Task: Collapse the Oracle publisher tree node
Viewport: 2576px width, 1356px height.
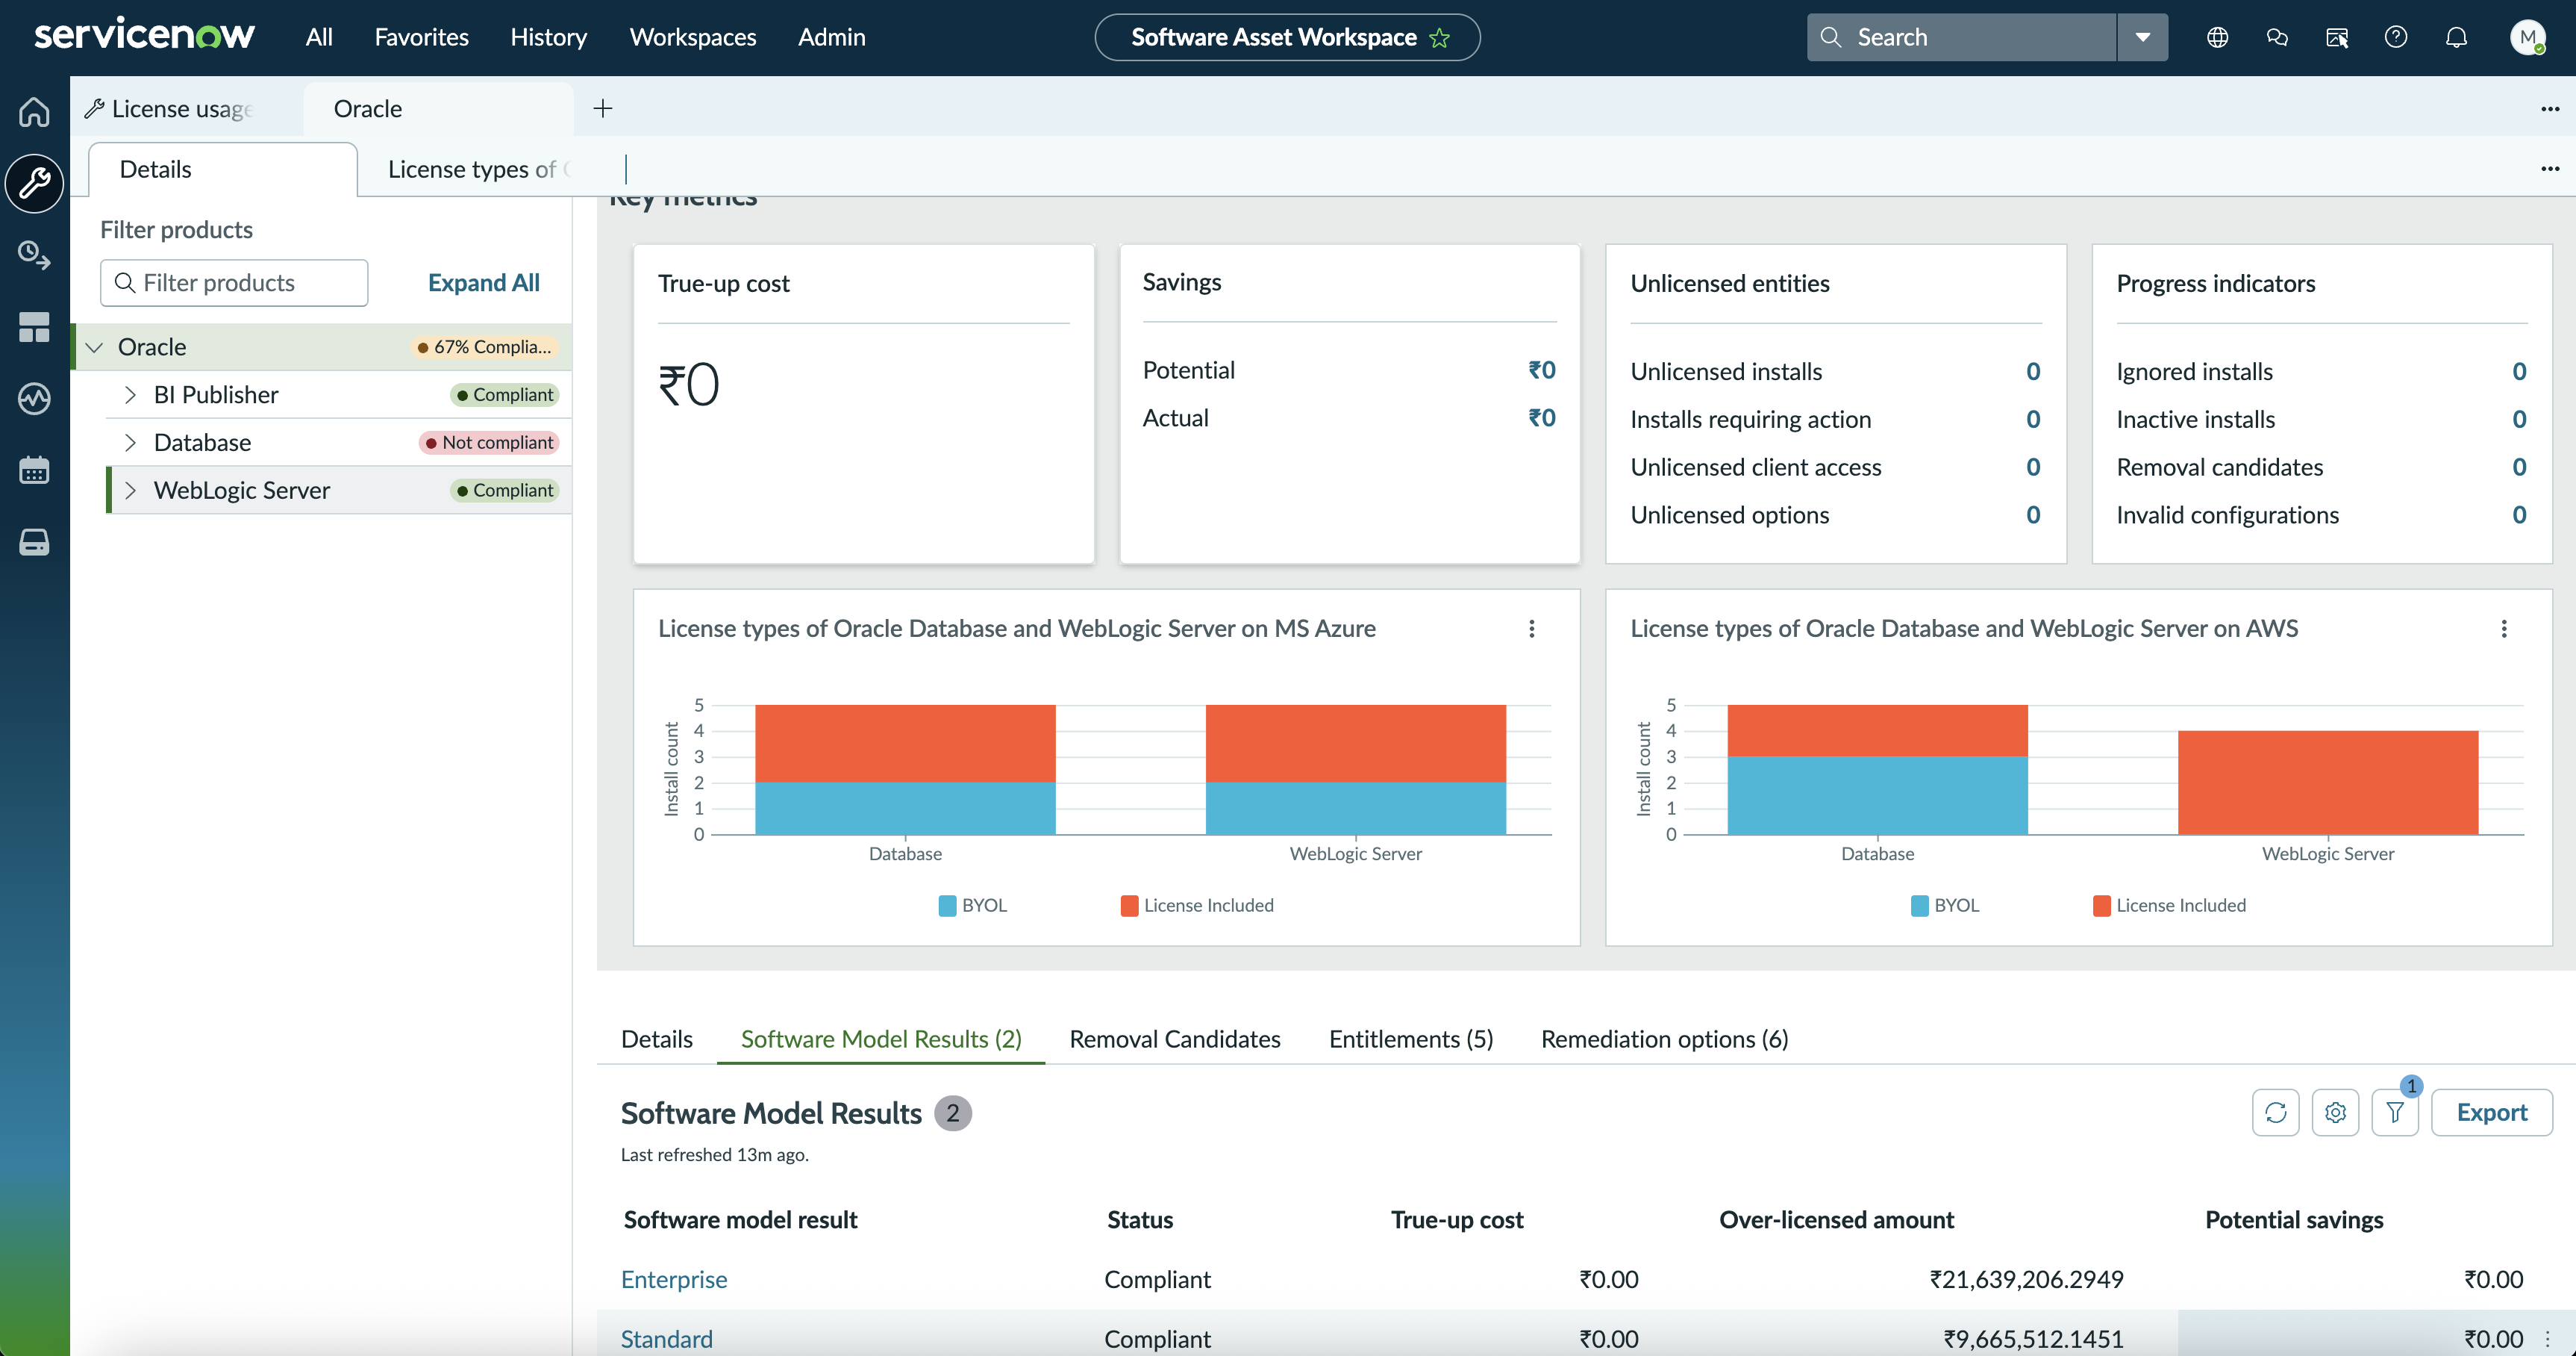Action: click(95, 347)
